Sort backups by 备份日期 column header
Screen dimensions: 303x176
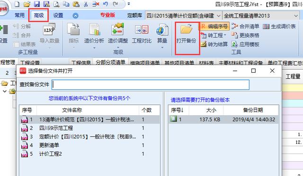point(253,110)
